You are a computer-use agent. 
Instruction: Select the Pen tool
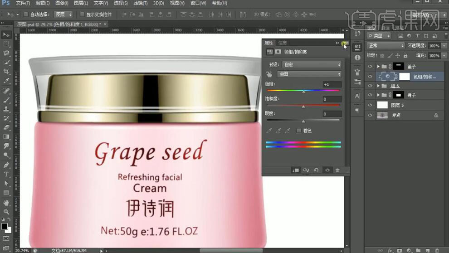tap(6, 165)
